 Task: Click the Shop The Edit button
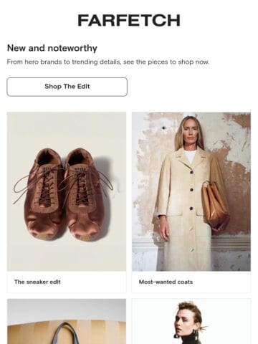coord(67,87)
